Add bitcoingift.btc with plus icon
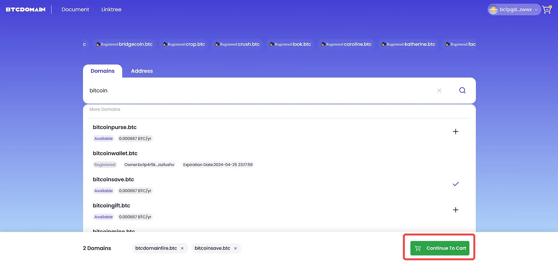Screen dimensions: 558x263 (x=456, y=210)
